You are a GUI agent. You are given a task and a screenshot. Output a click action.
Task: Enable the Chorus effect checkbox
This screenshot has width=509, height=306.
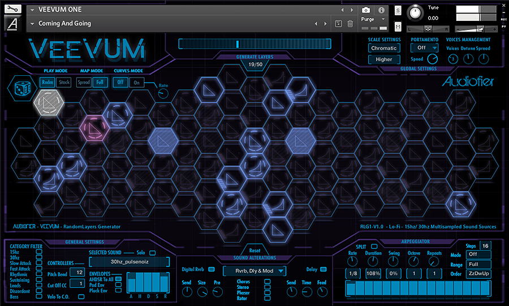[267, 282]
